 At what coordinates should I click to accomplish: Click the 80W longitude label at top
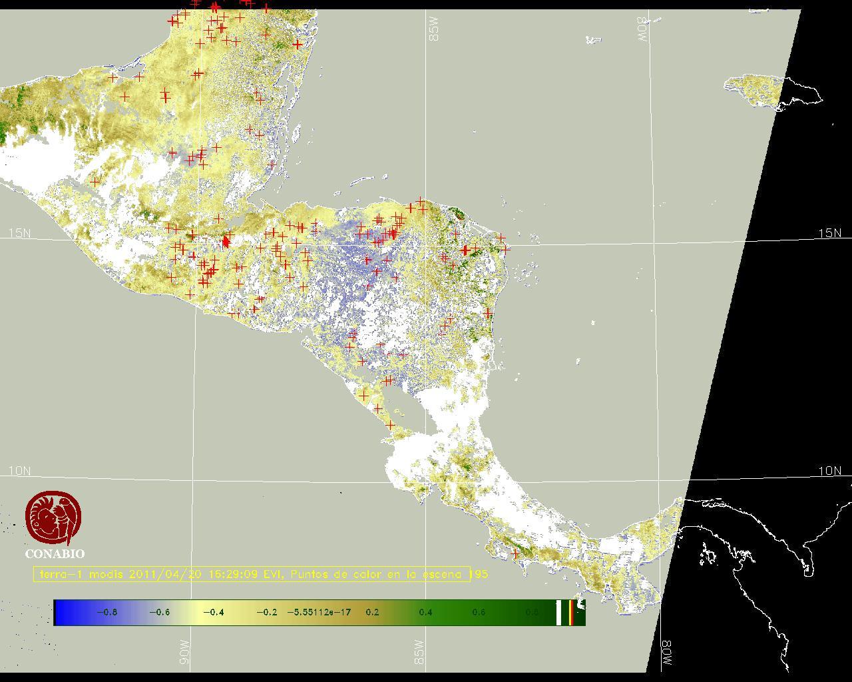(x=642, y=29)
